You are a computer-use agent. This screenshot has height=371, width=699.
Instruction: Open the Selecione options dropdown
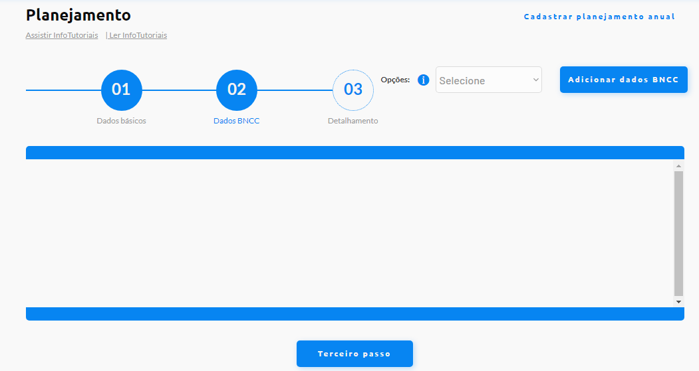click(x=489, y=80)
